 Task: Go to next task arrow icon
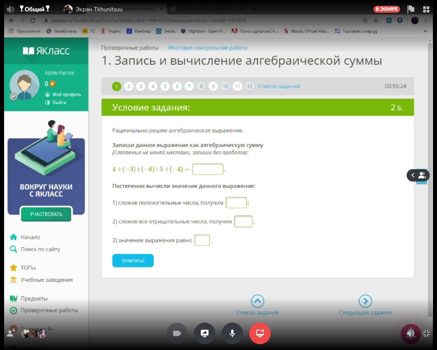click(365, 301)
